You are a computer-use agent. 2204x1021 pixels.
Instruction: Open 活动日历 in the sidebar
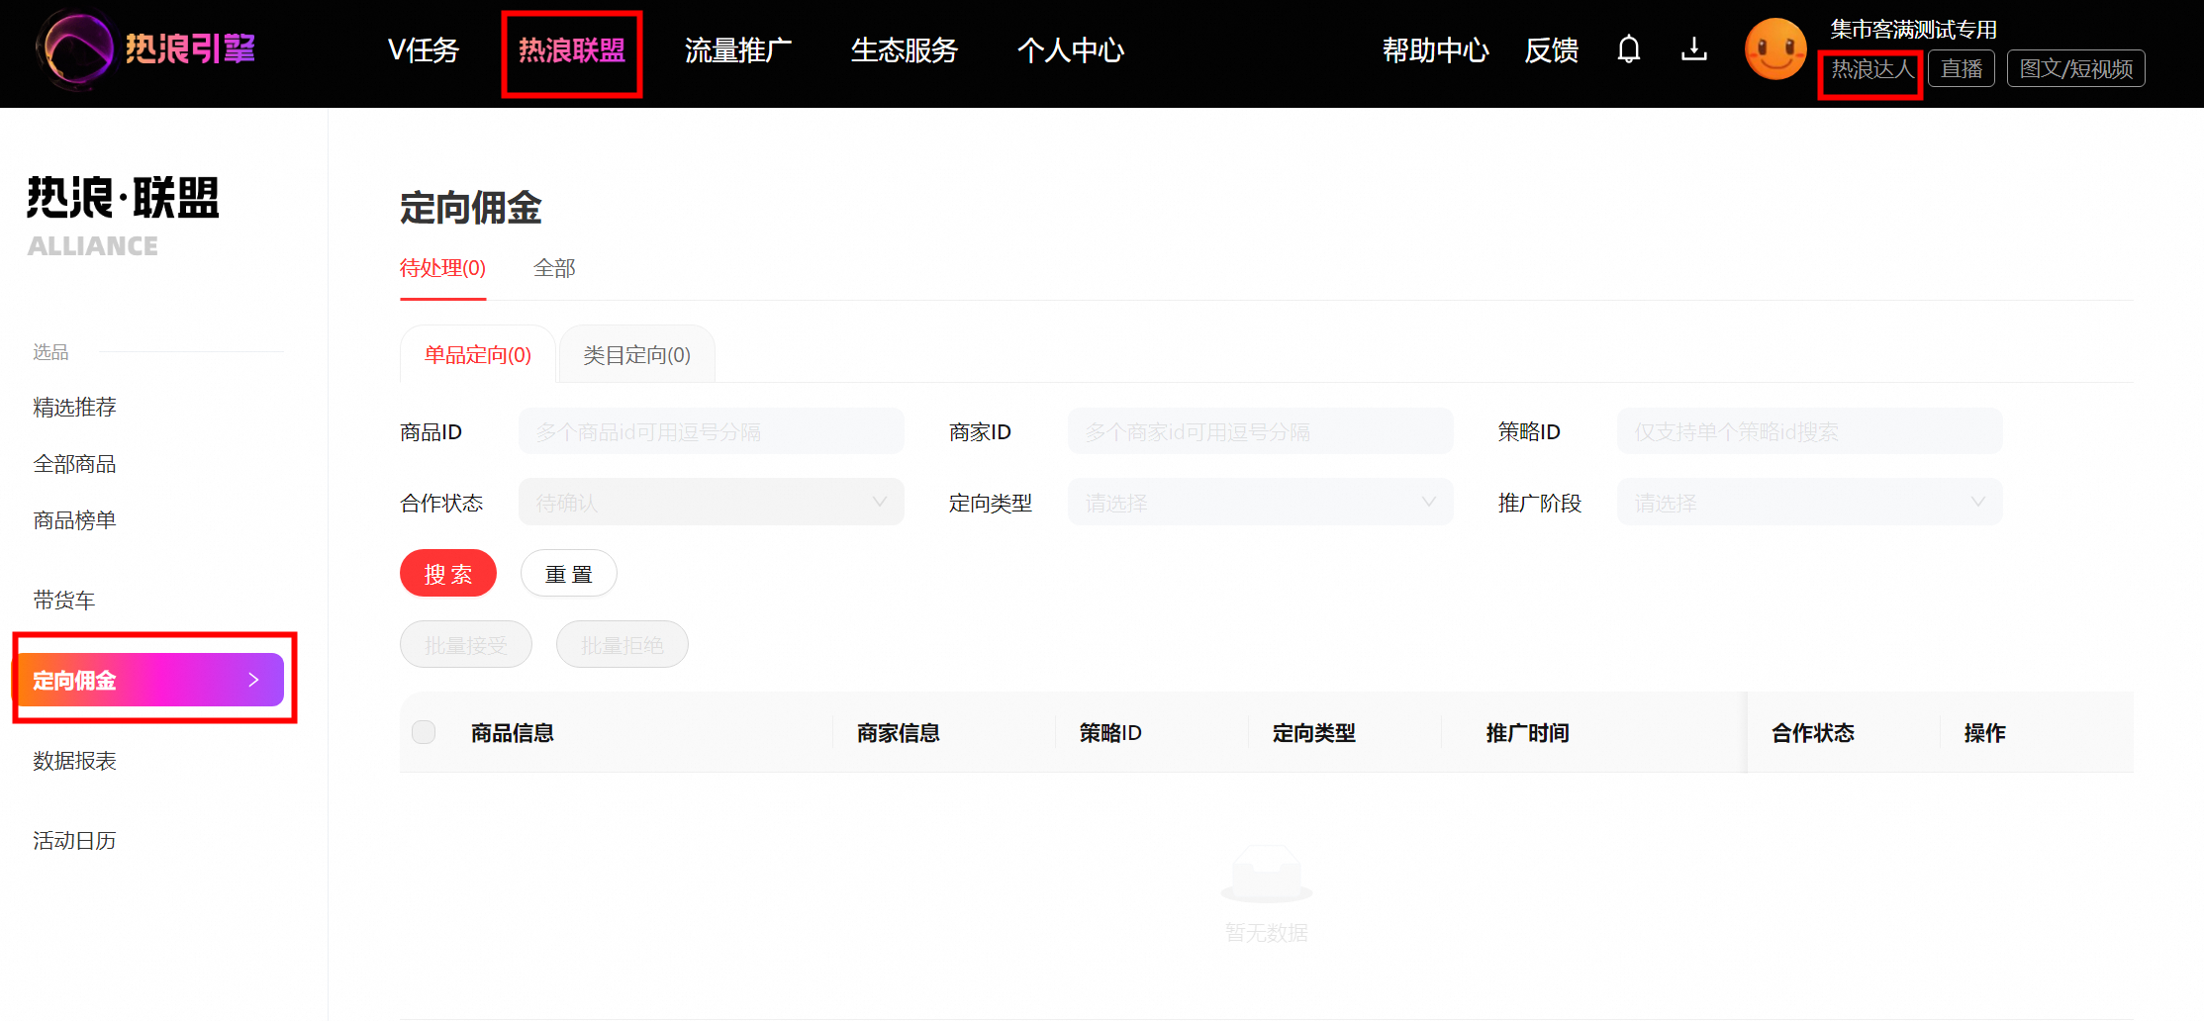coord(74,840)
